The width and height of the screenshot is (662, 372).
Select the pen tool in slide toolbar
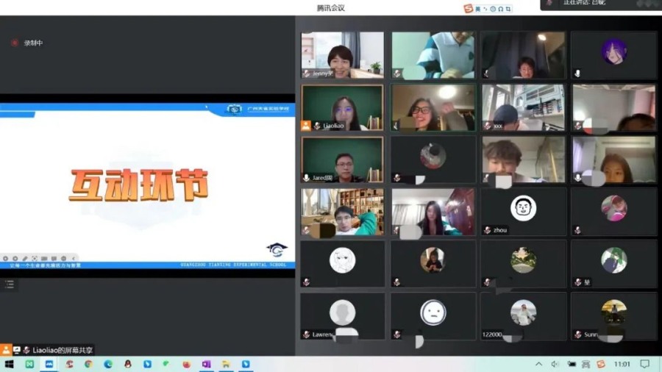pyautogui.click(x=25, y=258)
